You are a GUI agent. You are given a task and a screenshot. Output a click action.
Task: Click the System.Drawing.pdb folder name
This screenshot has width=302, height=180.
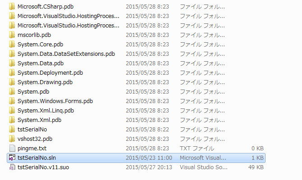click(45, 82)
